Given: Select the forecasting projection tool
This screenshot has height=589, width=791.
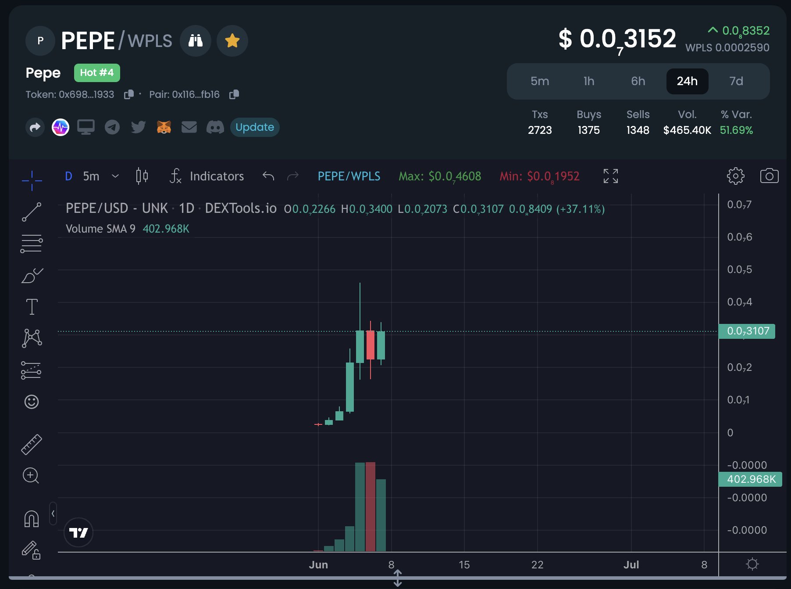Looking at the screenshot, I should tap(31, 370).
